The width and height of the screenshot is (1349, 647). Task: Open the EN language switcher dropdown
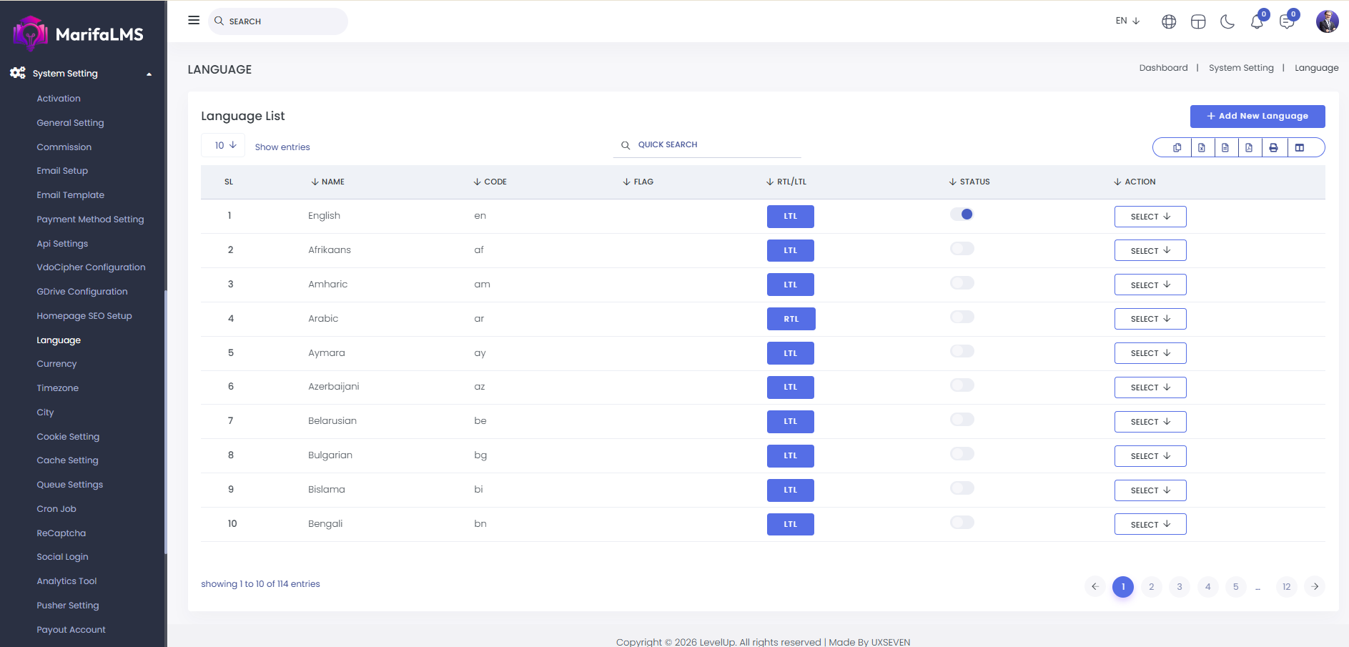coord(1127,21)
